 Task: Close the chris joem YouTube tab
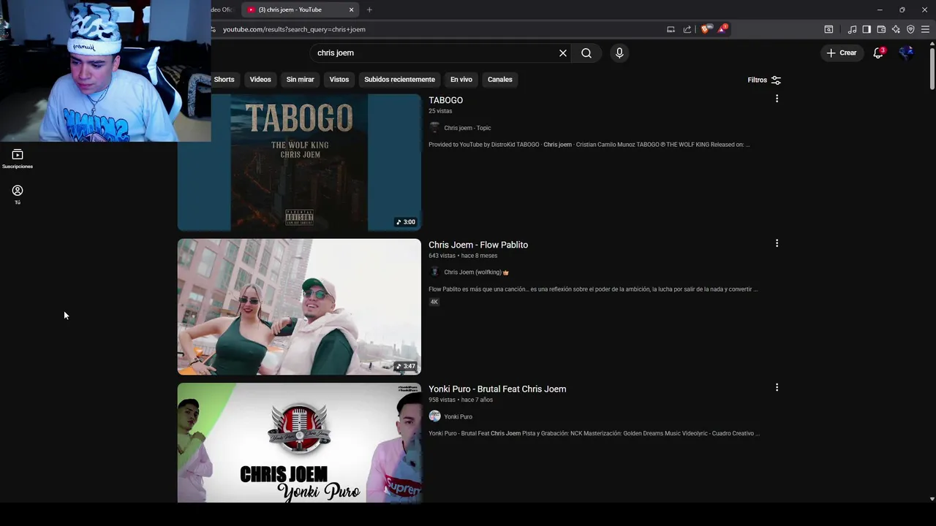[x=351, y=9]
